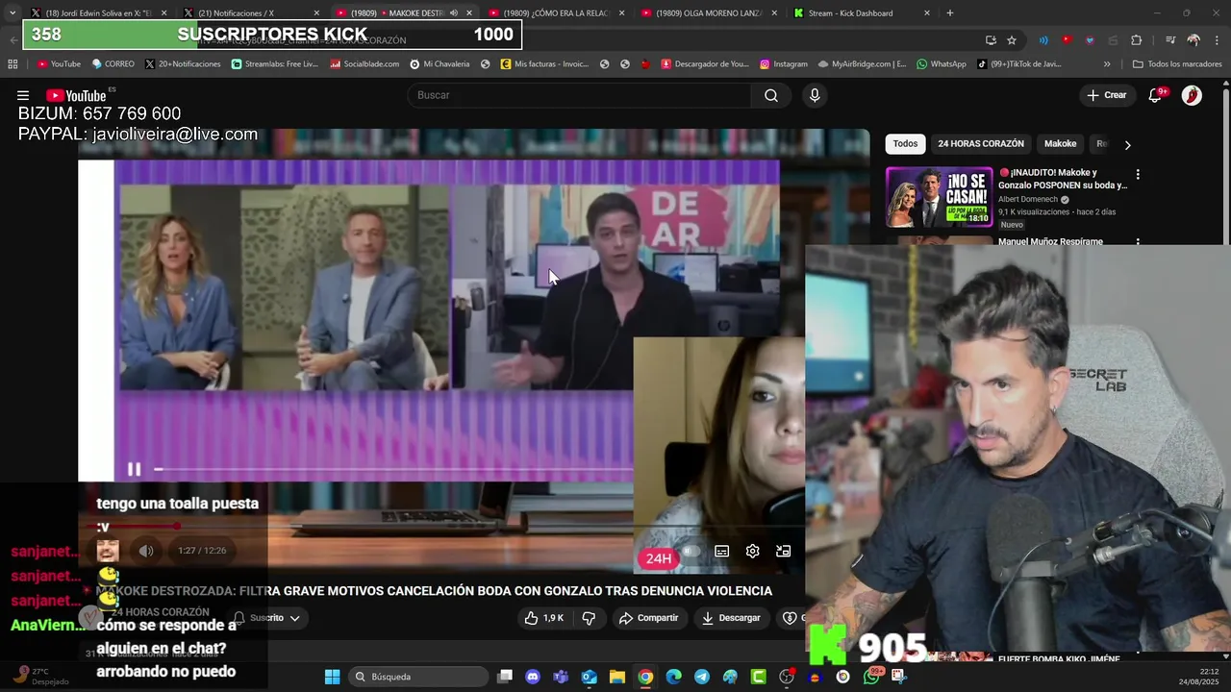1231x692 pixels.
Task: Switch to the Jordi Edwin Soliva X tab
Action: click(x=99, y=13)
